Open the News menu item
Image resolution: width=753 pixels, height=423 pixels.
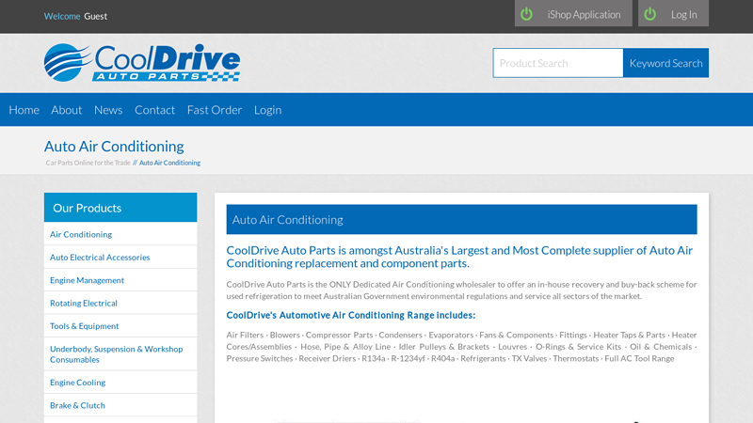pyautogui.click(x=108, y=110)
